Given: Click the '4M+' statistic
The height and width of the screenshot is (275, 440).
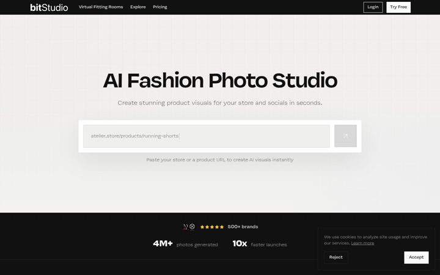Looking at the screenshot, I should pyautogui.click(x=163, y=244).
